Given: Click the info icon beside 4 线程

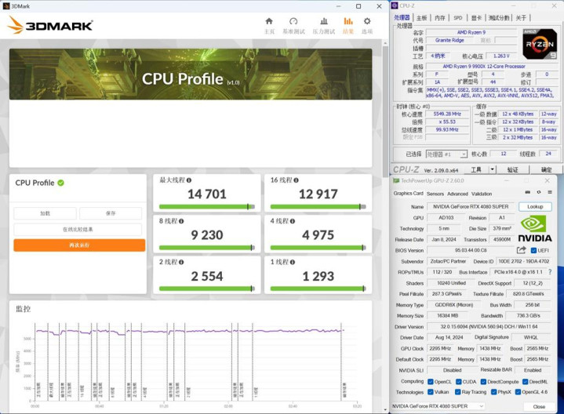Looking at the screenshot, I should pos(293,221).
